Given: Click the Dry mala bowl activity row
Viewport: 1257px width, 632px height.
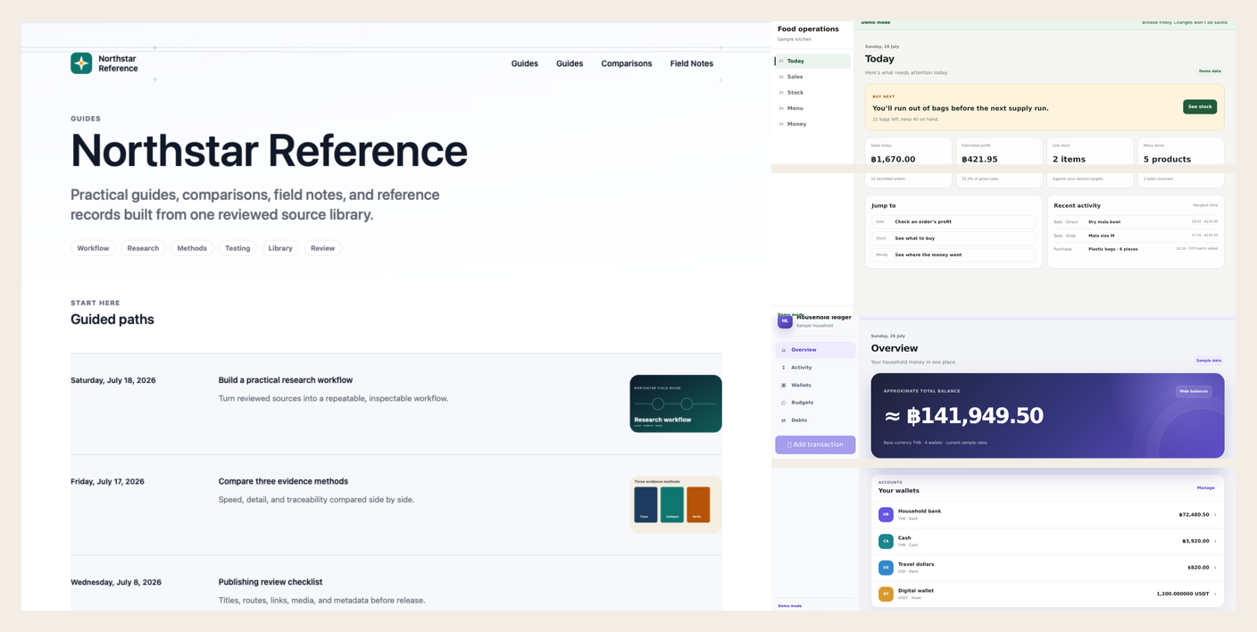Looking at the screenshot, I should point(1136,221).
